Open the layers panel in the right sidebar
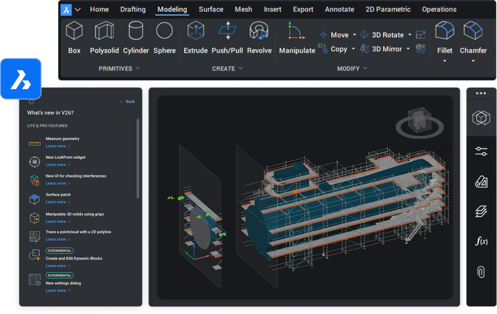The image size is (497, 314). pos(480,212)
